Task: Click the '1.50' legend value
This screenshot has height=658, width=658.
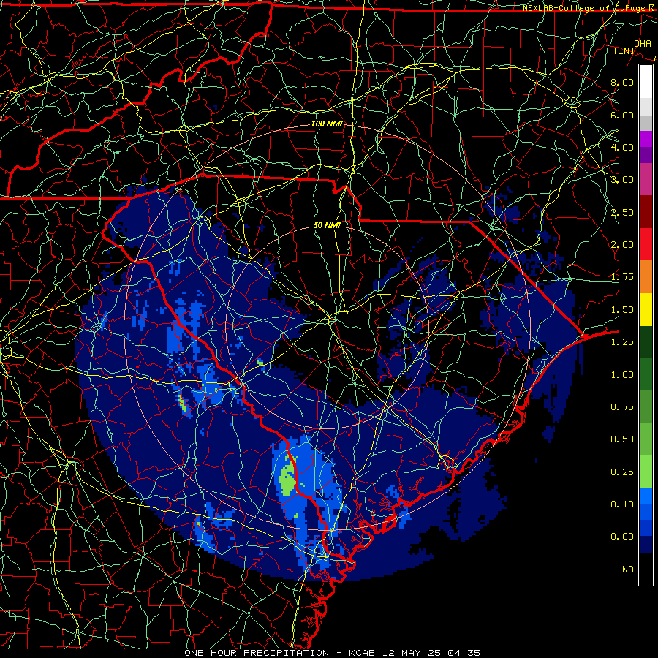Action: pyautogui.click(x=622, y=310)
